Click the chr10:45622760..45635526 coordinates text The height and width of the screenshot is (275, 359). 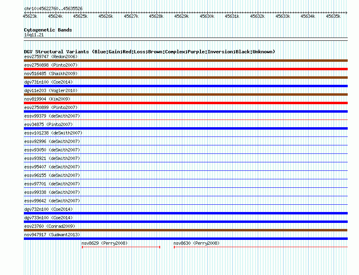(53, 8)
